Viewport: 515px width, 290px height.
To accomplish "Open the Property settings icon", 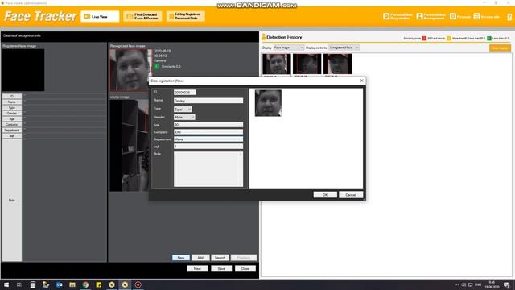I will tap(459, 16).
